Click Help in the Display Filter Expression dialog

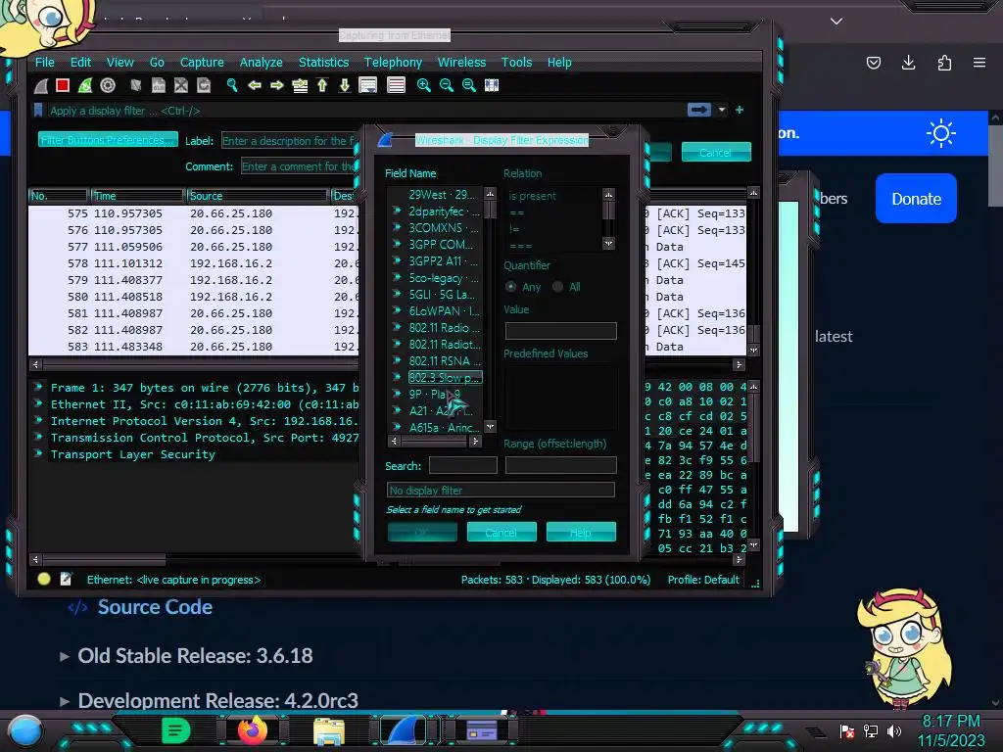[581, 532]
